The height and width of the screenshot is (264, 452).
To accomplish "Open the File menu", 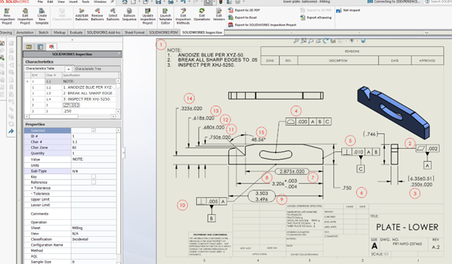I will pos(40,1).
